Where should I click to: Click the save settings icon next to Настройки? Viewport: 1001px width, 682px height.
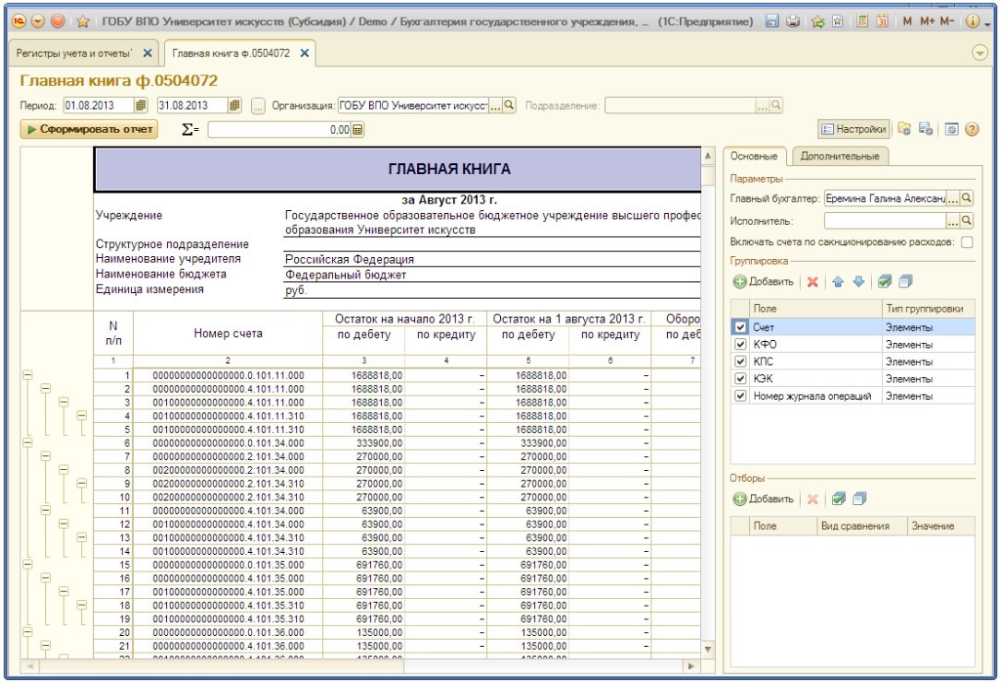click(925, 130)
